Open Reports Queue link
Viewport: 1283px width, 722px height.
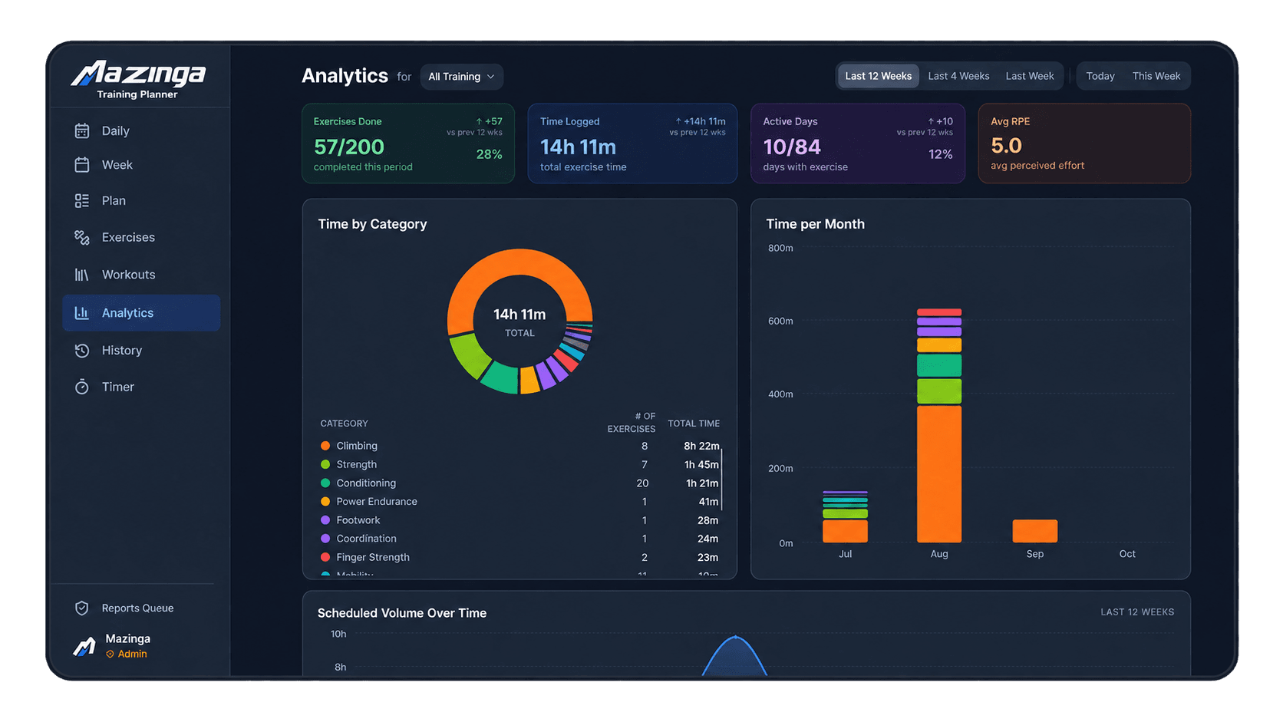point(138,608)
